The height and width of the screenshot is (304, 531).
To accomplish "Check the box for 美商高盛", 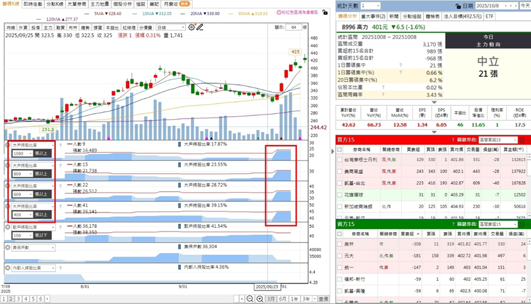I will [x=340, y=171].
